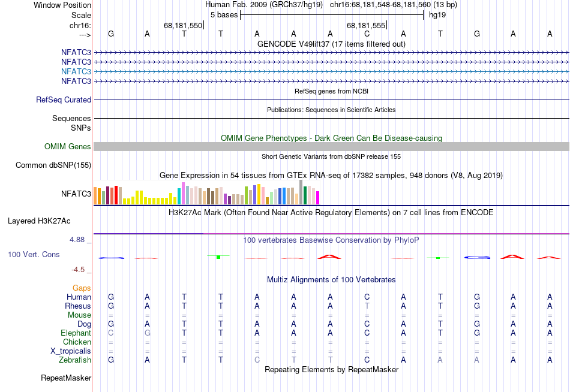
Task: Click the 4.88 PhyloP upper scale value
Action: pyautogui.click(x=77, y=240)
